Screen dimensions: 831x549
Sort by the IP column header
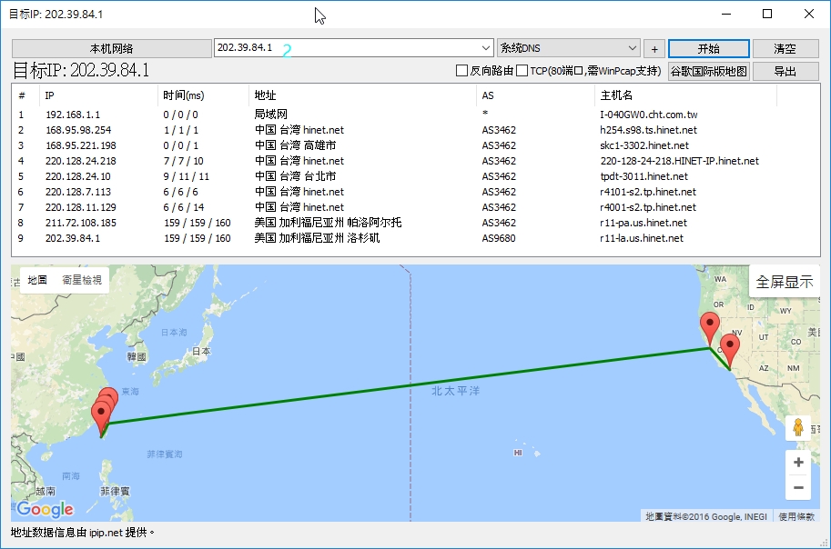[x=98, y=95]
